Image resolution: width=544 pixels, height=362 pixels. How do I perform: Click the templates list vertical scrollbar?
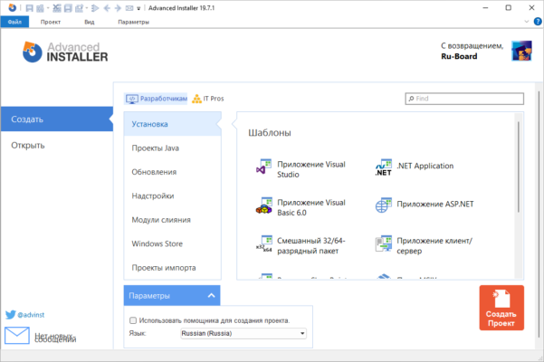519,167
